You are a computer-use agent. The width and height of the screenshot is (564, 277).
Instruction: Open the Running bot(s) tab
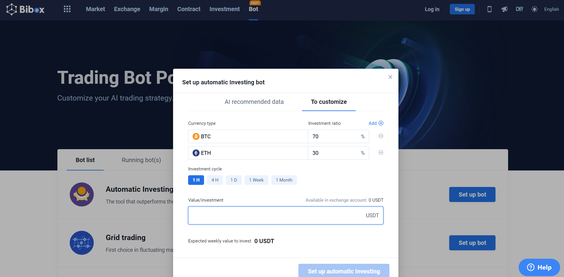click(x=141, y=160)
